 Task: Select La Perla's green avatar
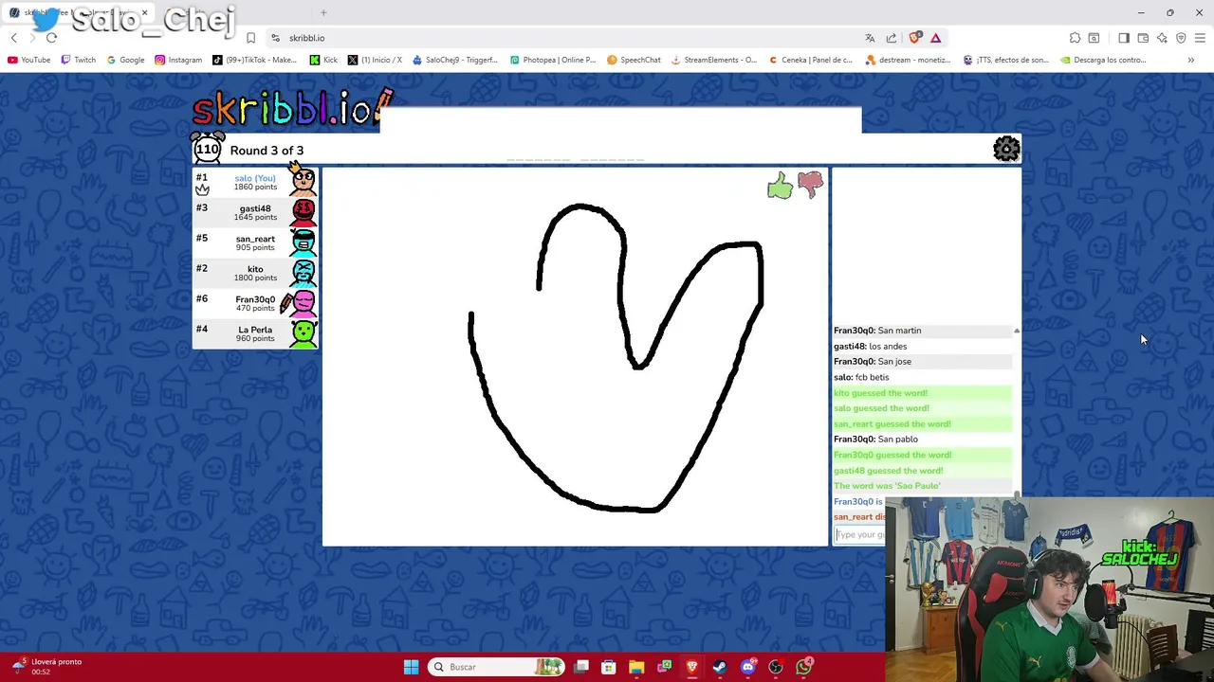tap(303, 333)
